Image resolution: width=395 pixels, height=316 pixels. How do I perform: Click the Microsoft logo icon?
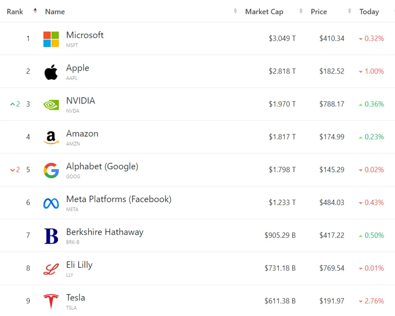pos(51,39)
